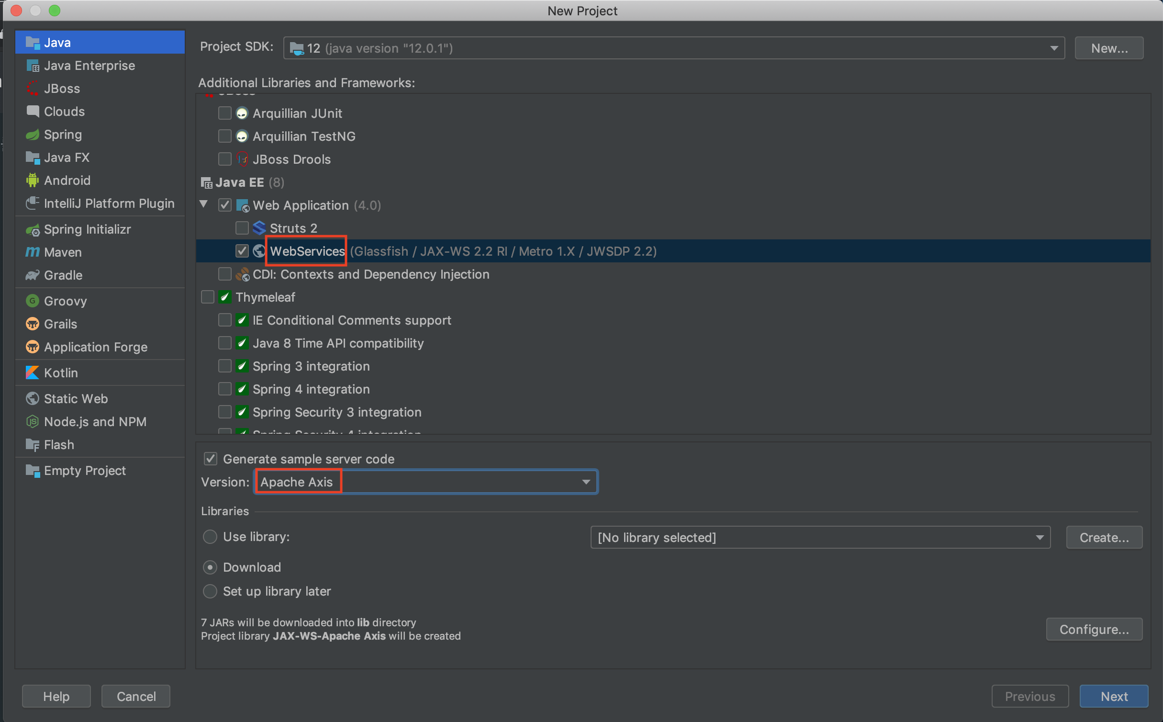1163x722 pixels.
Task: Click the Web Application framework icon
Action: click(x=243, y=205)
